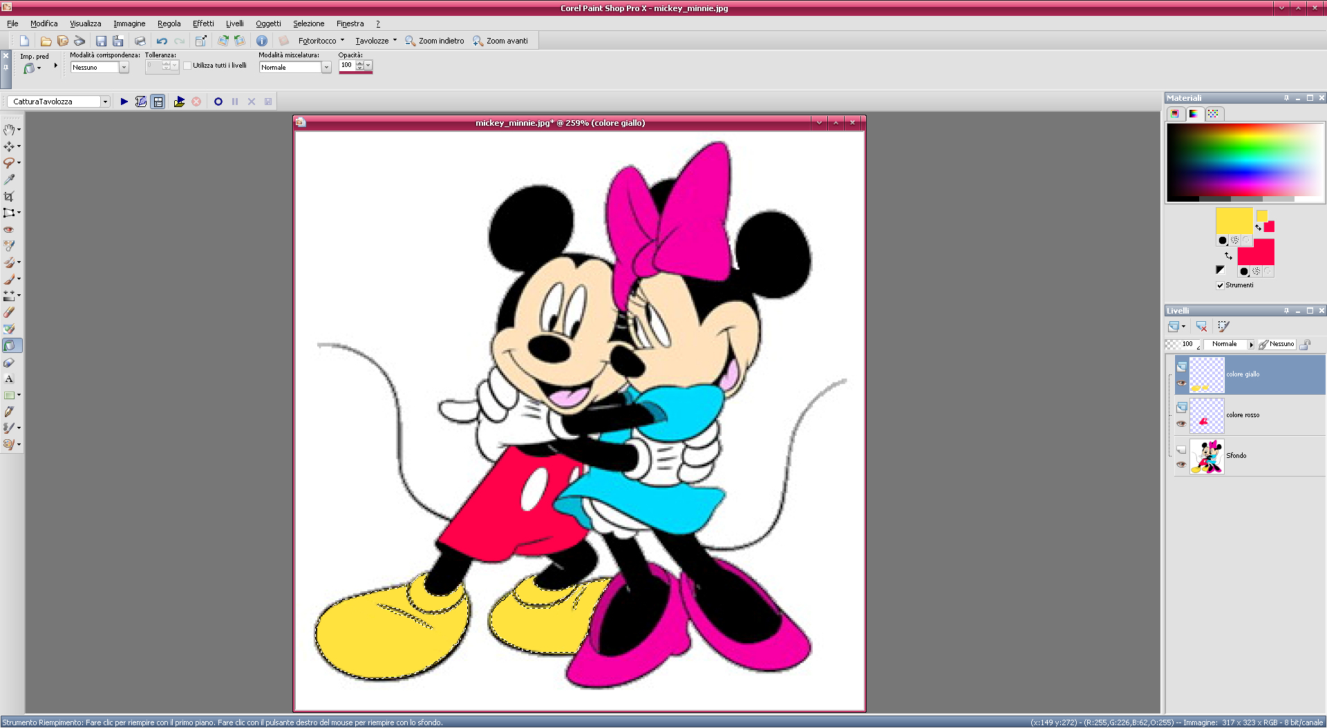Select the Freehand selection lasso tool
Image resolution: width=1327 pixels, height=728 pixels.
point(9,162)
